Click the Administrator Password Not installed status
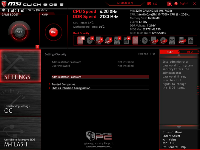The image size is (200, 150). click(125, 62)
